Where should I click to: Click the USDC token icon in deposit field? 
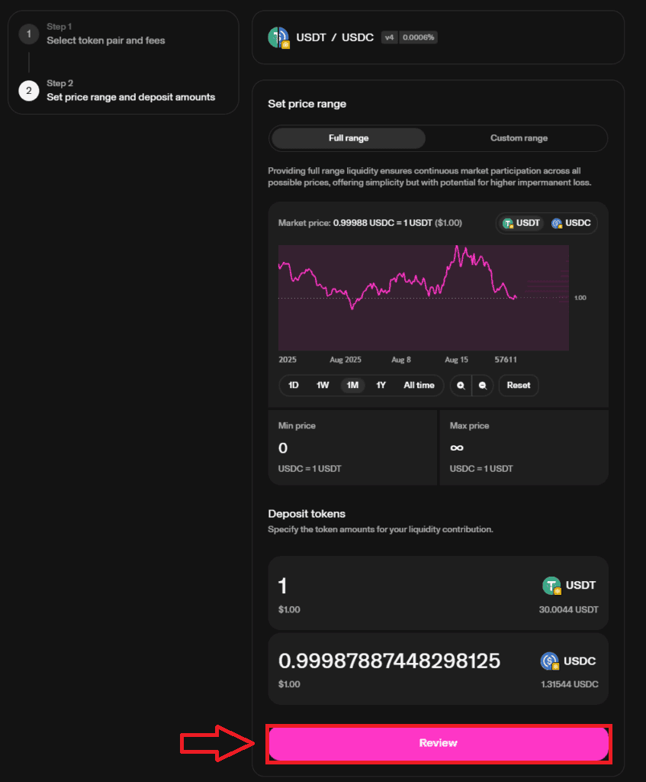(550, 661)
